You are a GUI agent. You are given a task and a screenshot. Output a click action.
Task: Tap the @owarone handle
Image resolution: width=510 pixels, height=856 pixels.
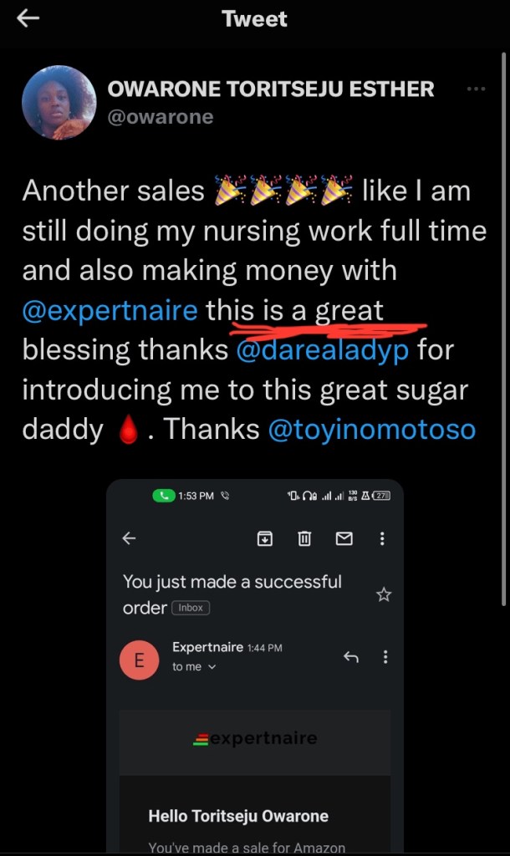click(x=161, y=116)
